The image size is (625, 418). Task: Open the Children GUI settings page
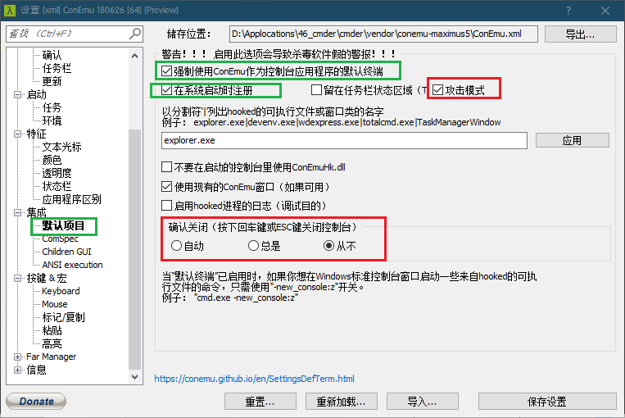pos(66,252)
